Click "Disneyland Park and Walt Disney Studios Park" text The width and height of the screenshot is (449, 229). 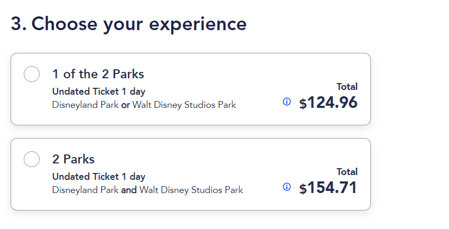pos(147,190)
